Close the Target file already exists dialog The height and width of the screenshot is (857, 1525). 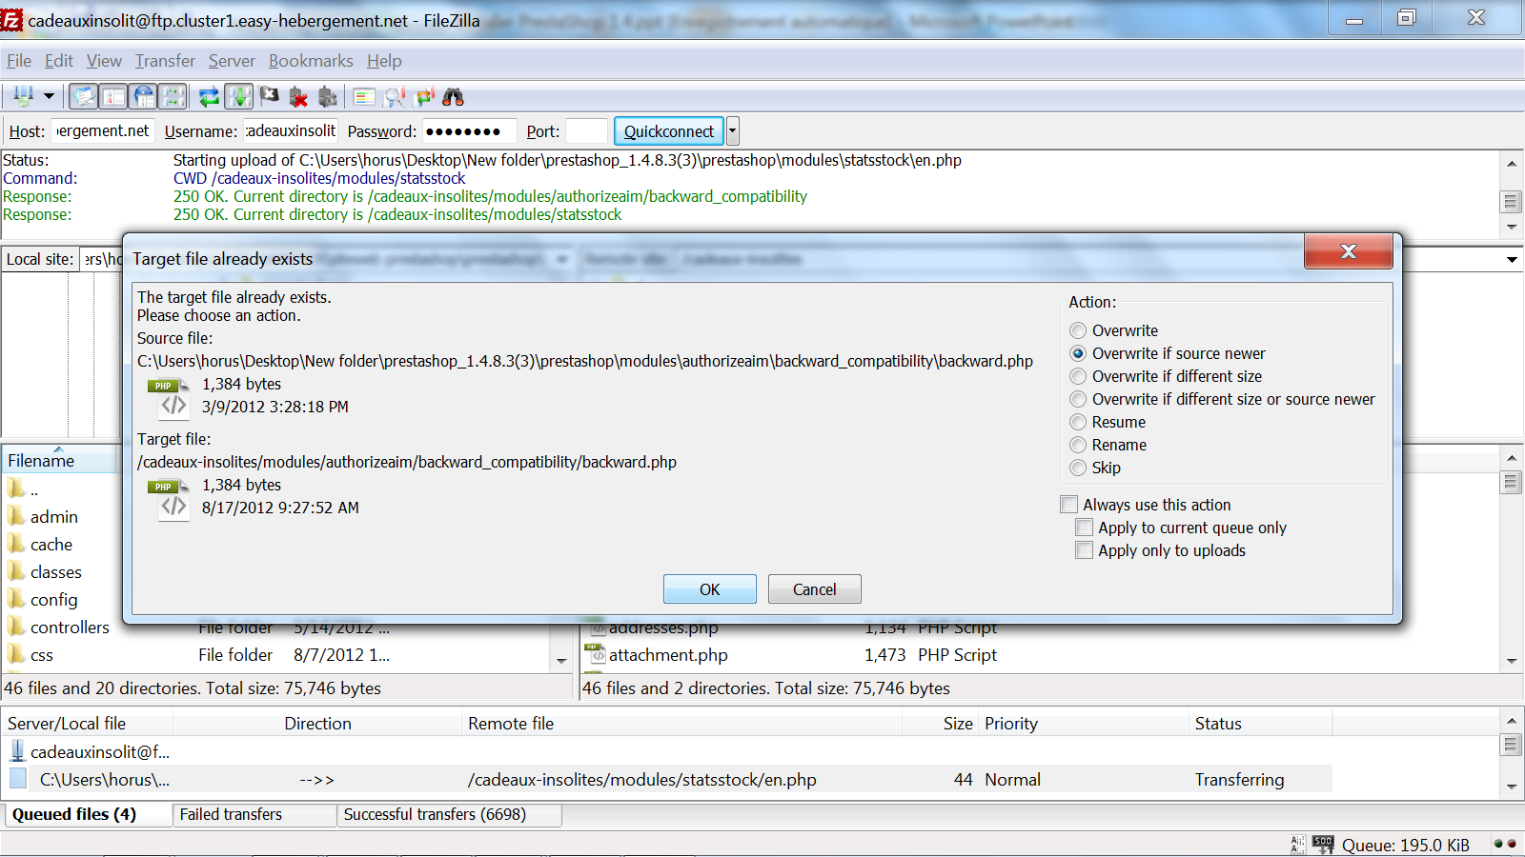(1349, 251)
